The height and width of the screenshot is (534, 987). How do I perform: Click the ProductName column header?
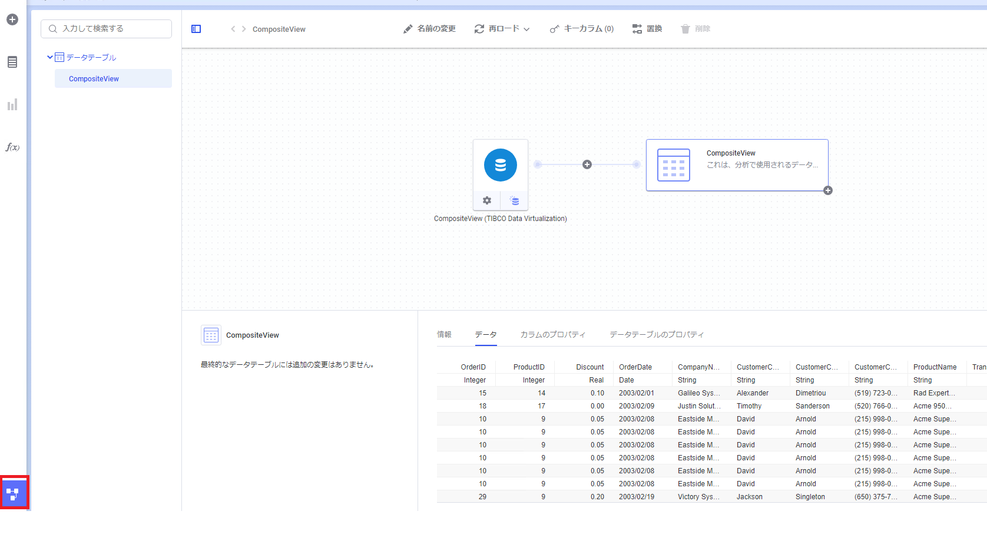tap(935, 367)
